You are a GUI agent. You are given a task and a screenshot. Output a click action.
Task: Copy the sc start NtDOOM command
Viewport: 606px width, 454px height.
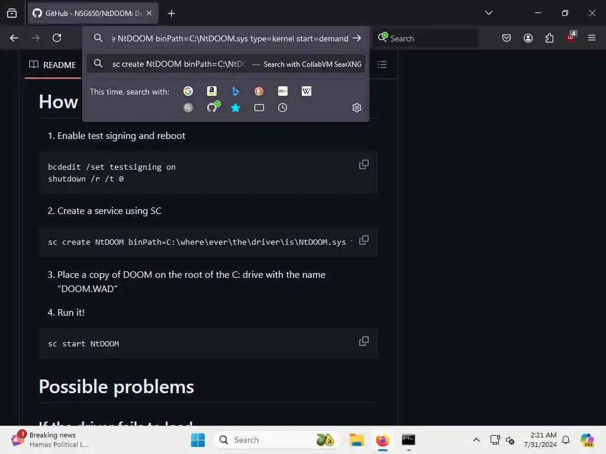pyautogui.click(x=364, y=341)
